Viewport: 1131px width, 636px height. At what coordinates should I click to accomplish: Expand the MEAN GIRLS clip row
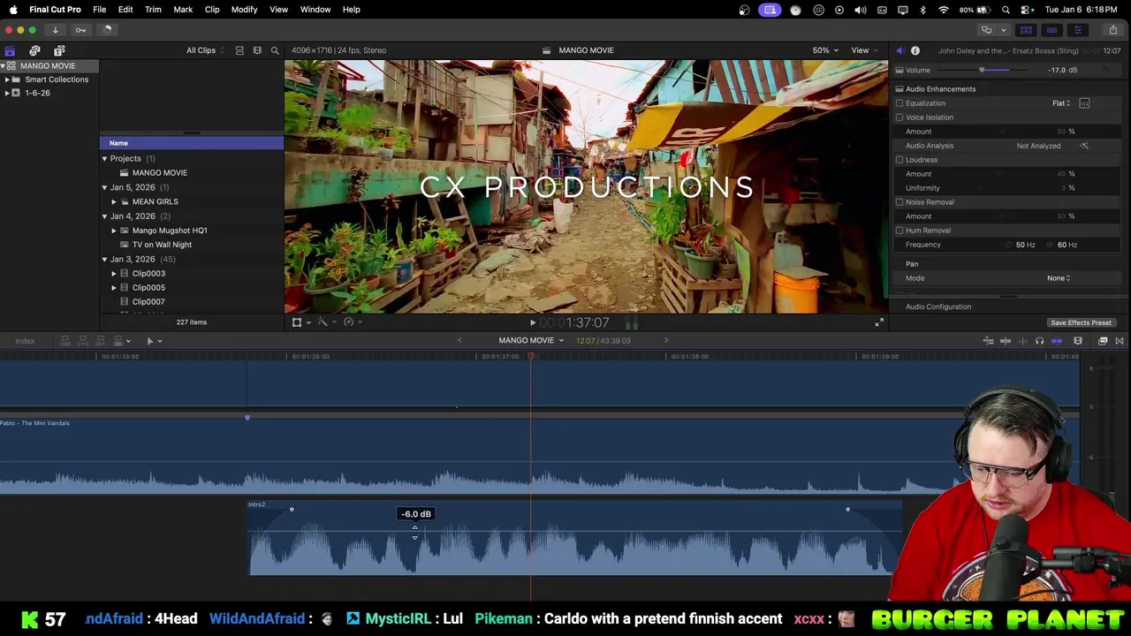(x=114, y=201)
